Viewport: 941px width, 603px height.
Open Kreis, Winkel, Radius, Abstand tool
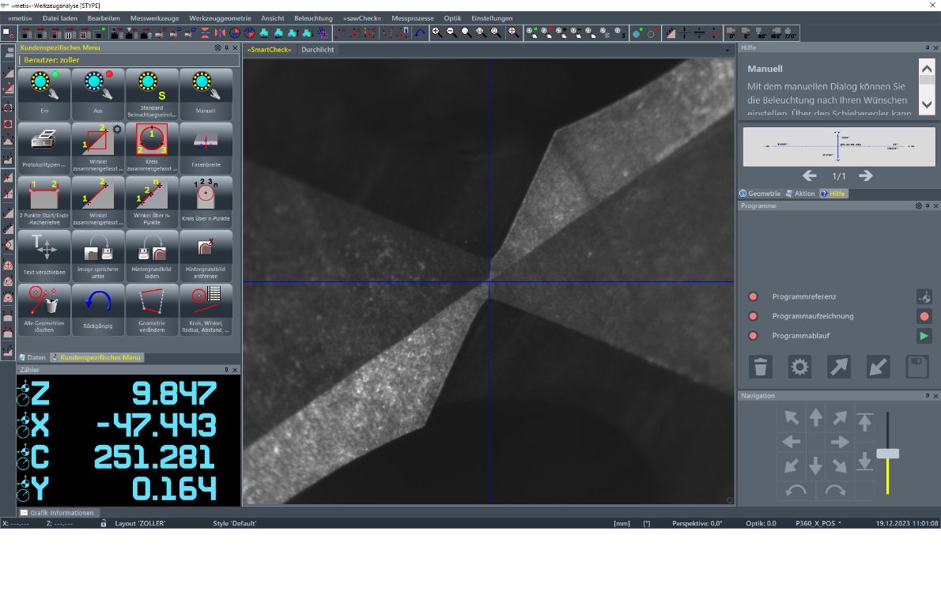206,310
